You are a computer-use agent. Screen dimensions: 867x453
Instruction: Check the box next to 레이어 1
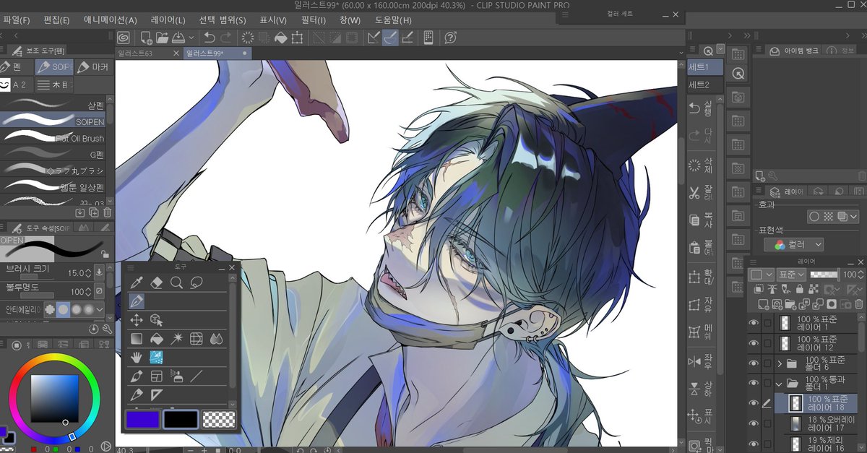[767, 323]
